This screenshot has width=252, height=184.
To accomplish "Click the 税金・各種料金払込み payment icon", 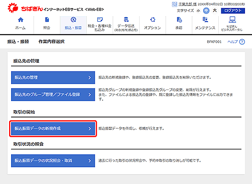I will pyautogui.click(x=100, y=20).
